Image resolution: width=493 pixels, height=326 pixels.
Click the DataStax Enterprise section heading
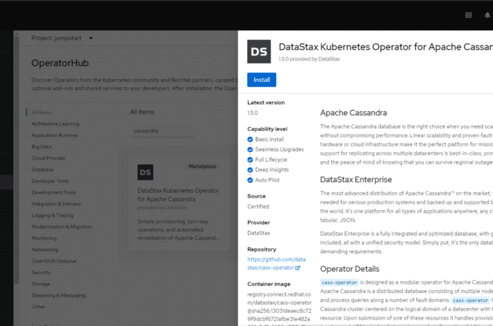pos(356,179)
